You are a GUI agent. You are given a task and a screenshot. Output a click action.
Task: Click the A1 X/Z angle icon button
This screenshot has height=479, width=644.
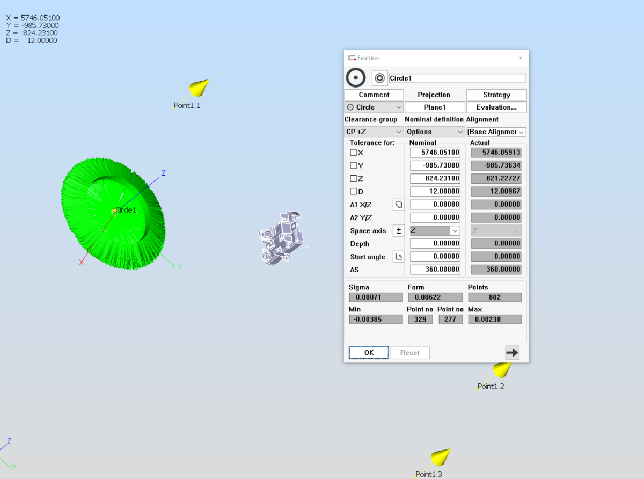point(399,205)
